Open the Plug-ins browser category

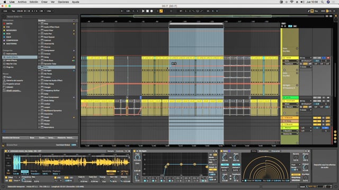(10, 67)
